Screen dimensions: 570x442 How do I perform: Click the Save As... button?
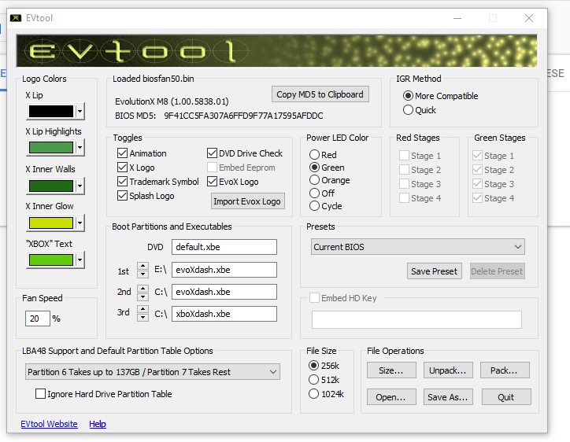tap(448, 397)
